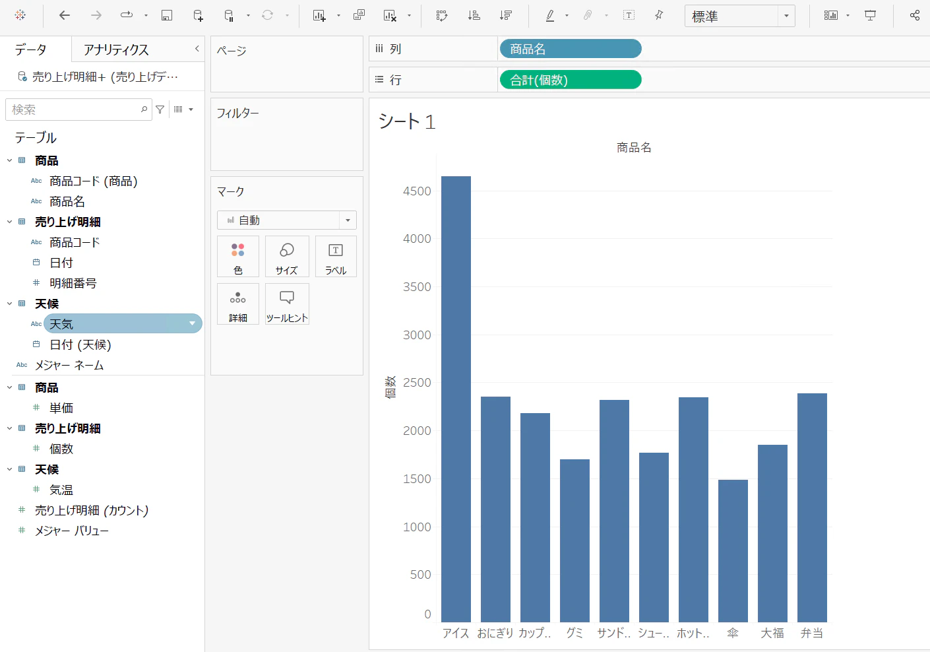Open the dropdown arrow next to pause updates icon

pyautogui.click(x=248, y=15)
